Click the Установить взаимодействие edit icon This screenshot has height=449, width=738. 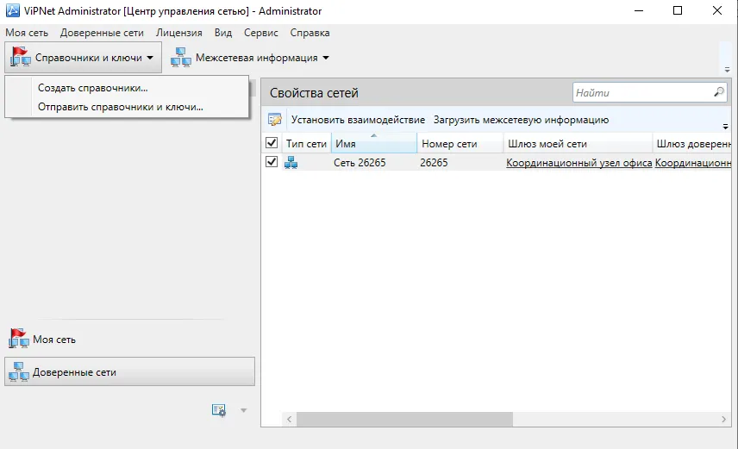275,120
